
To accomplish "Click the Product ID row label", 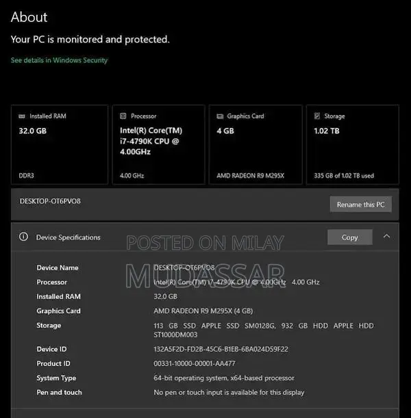I will (53, 364).
